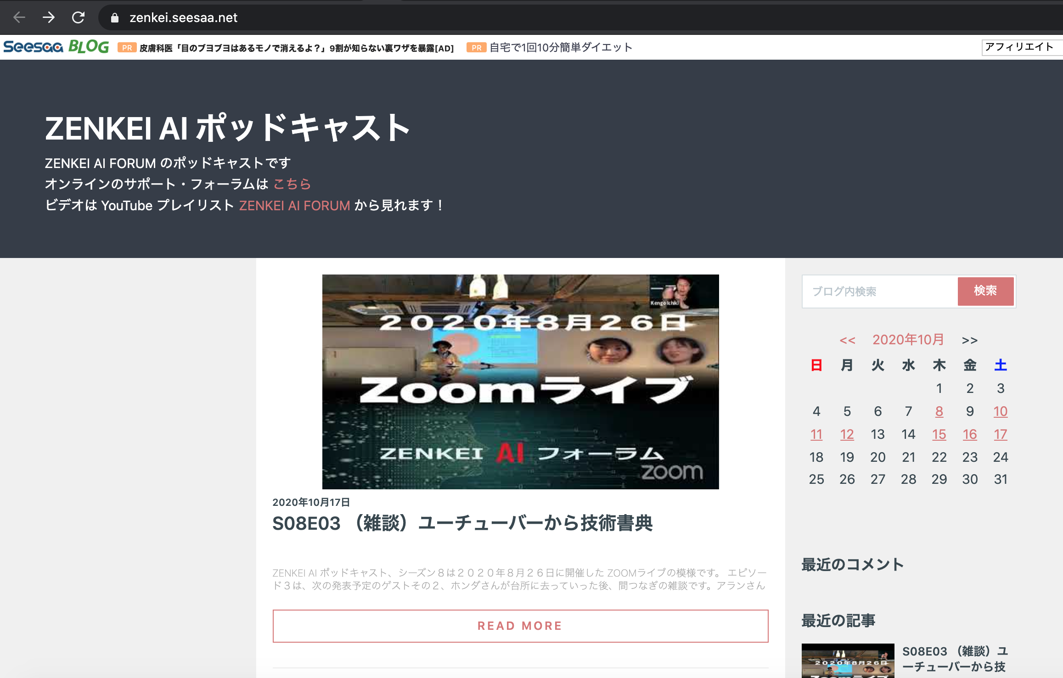
Task: Click the 最近の記事 heading
Action: click(x=838, y=621)
